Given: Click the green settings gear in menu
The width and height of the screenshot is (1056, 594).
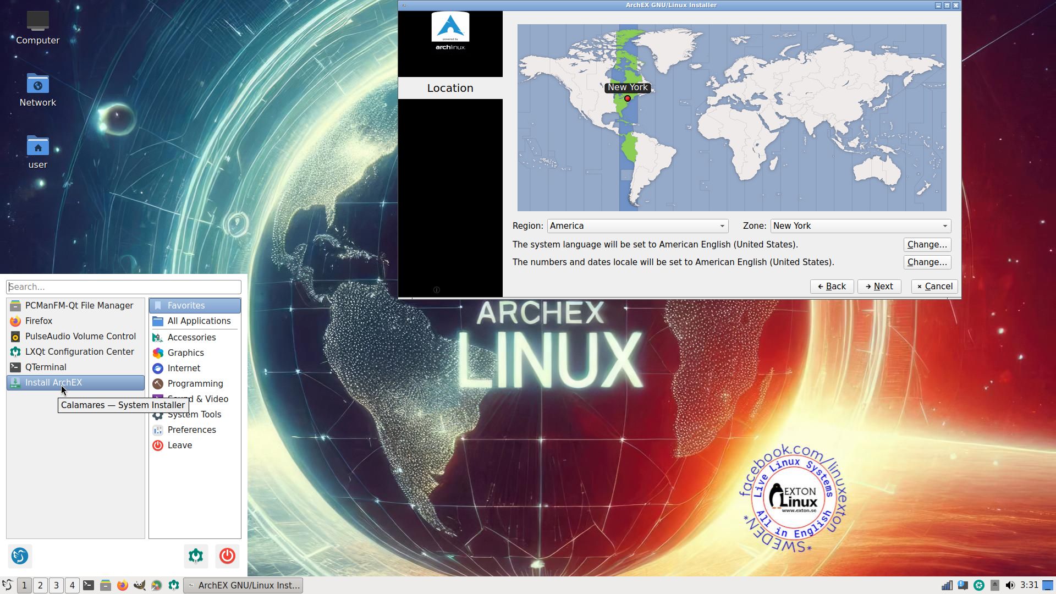Looking at the screenshot, I should [x=196, y=556].
